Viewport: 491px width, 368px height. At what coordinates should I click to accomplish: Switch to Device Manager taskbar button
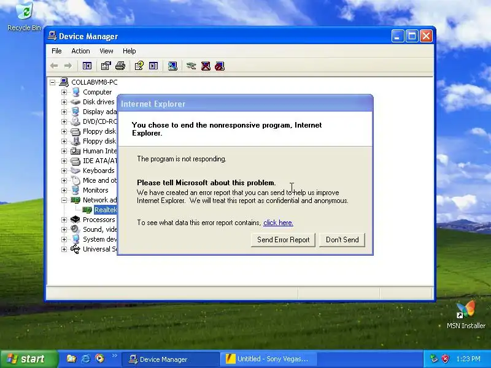(x=170, y=359)
